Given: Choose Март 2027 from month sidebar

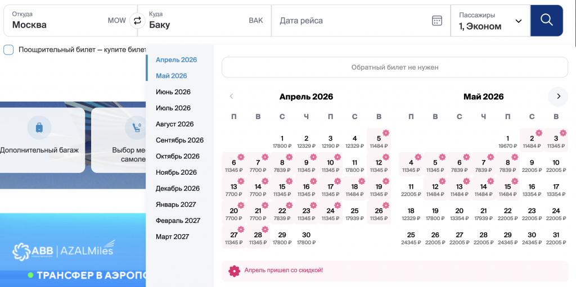Looking at the screenshot, I should coord(173,237).
